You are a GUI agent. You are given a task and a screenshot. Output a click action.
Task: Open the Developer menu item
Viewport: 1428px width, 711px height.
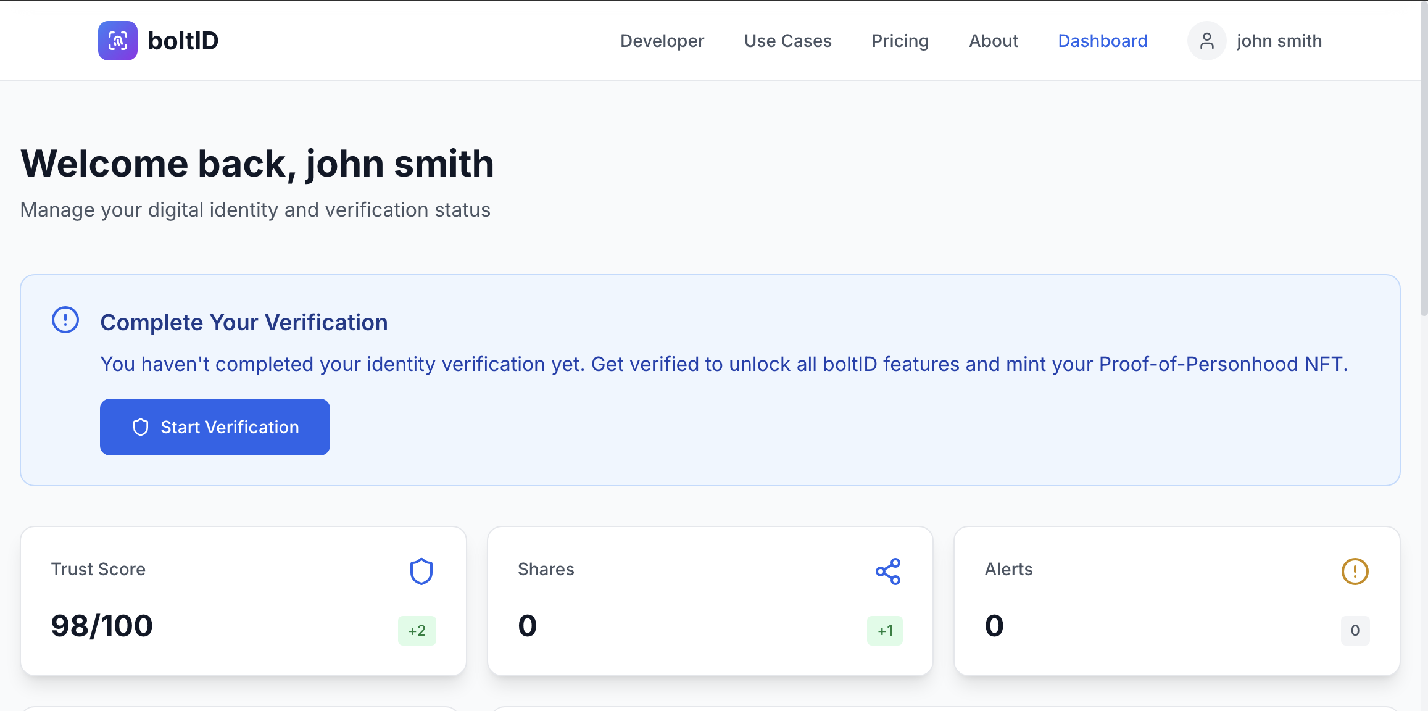(662, 41)
